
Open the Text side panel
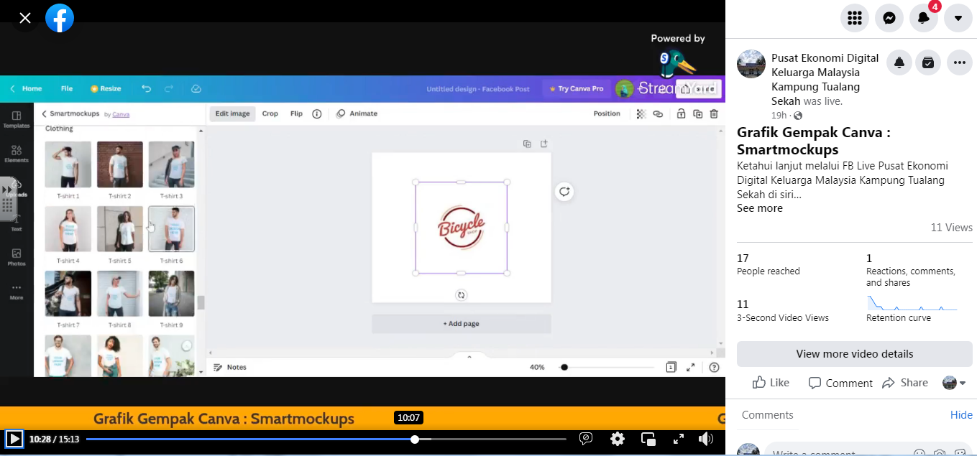(x=17, y=223)
